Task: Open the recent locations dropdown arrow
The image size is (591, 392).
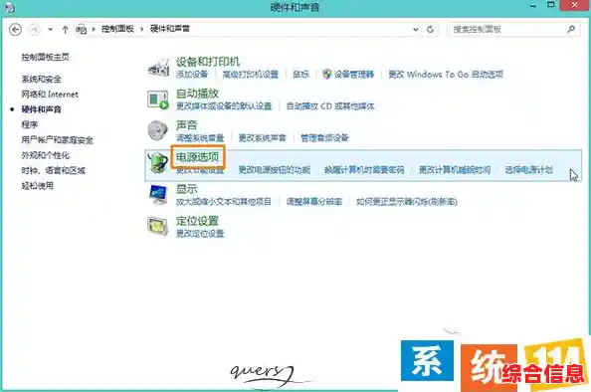Action: click(x=50, y=30)
